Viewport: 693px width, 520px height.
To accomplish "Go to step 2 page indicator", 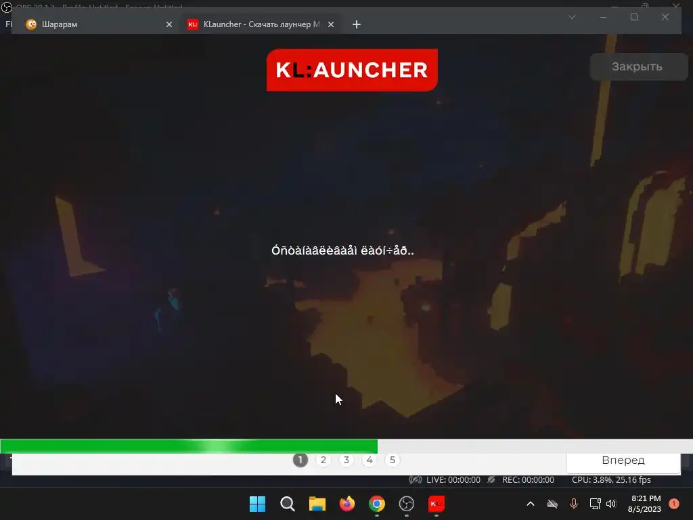I will pos(323,460).
